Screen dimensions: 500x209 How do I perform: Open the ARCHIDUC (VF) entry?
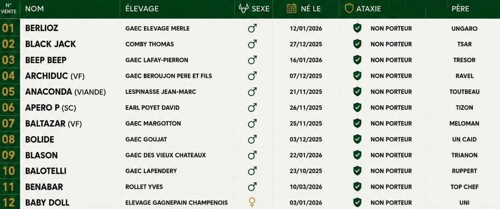coord(55,76)
